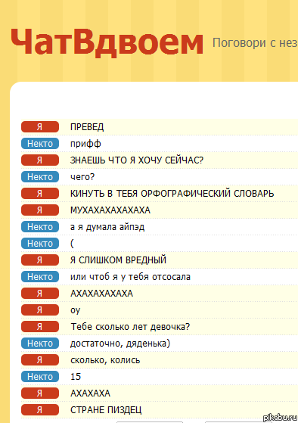Image resolution: width=298 pixels, height=423 pixels.
Task: Select the short 'АХАХАХА' message
Action: click(90, 393)
